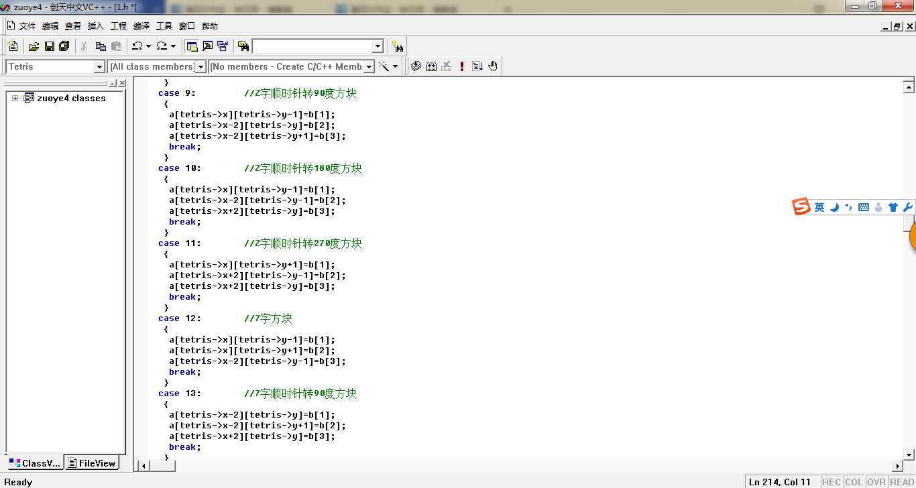The image size is (916, 488).
Task: Click the 'case 10:' line in code
Action: click(x=179, y=168)
